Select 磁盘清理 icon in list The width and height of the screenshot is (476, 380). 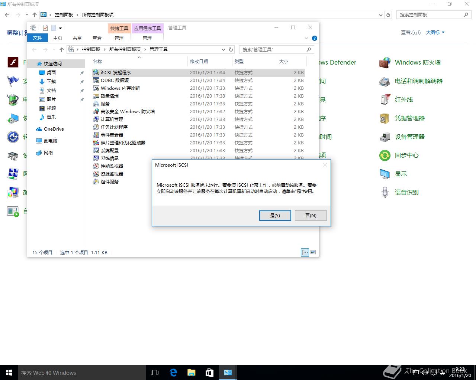(x=96, y=96)
